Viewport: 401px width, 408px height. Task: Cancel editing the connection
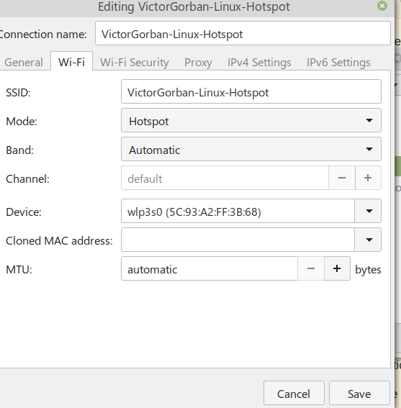294,394
